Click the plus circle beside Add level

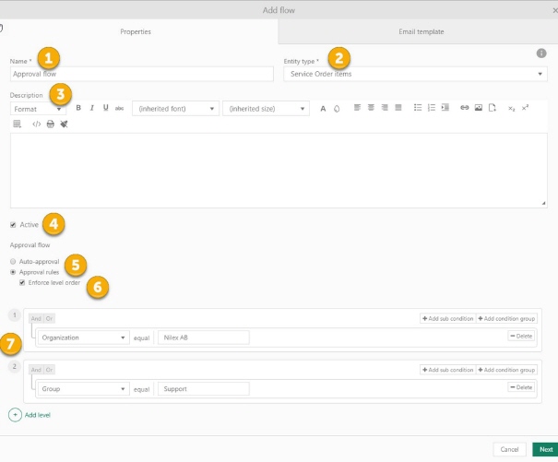pos(15,415)
